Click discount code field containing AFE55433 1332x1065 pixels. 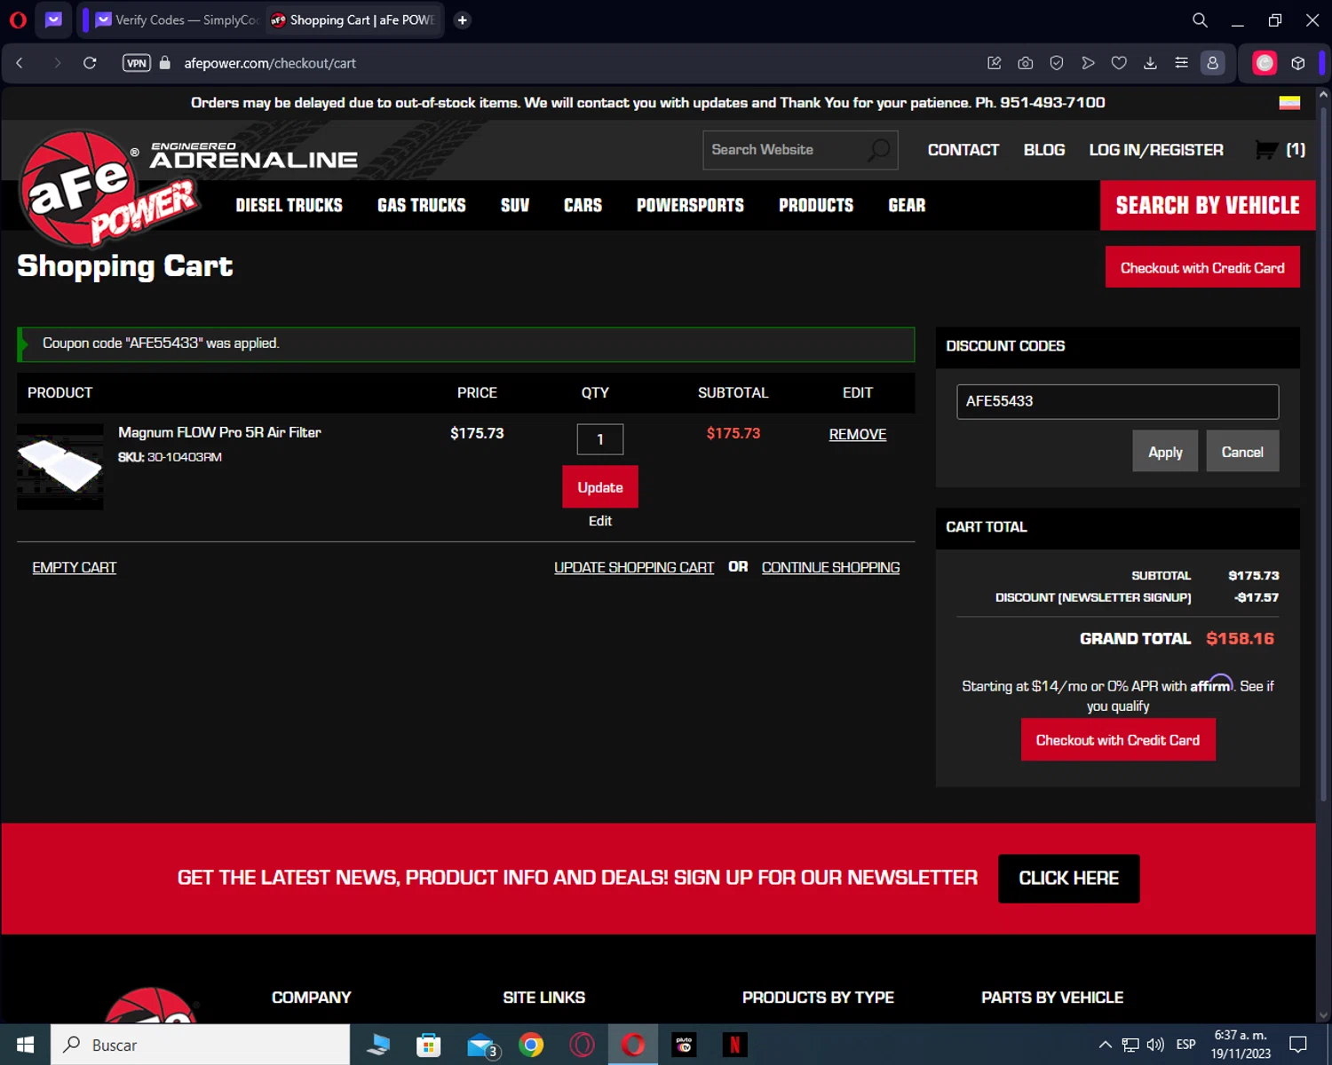[x=1117, y=401]
